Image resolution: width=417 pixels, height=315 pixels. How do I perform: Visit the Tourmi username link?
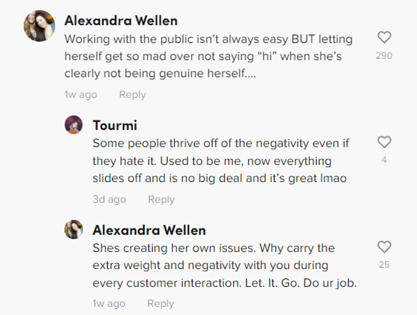tap(115, 125)
